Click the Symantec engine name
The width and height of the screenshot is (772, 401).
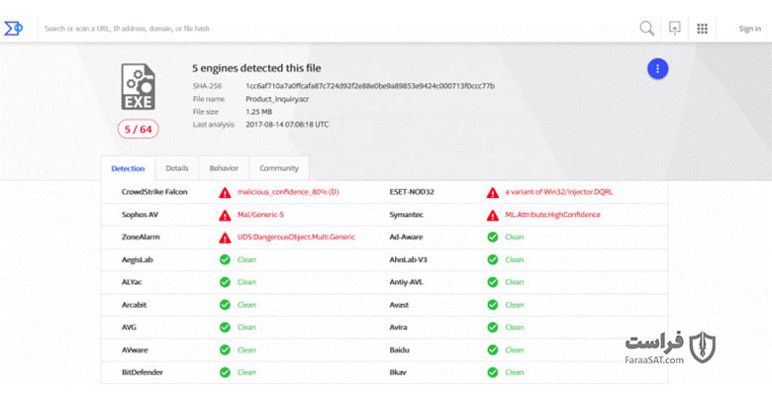(x=406, y=215)
